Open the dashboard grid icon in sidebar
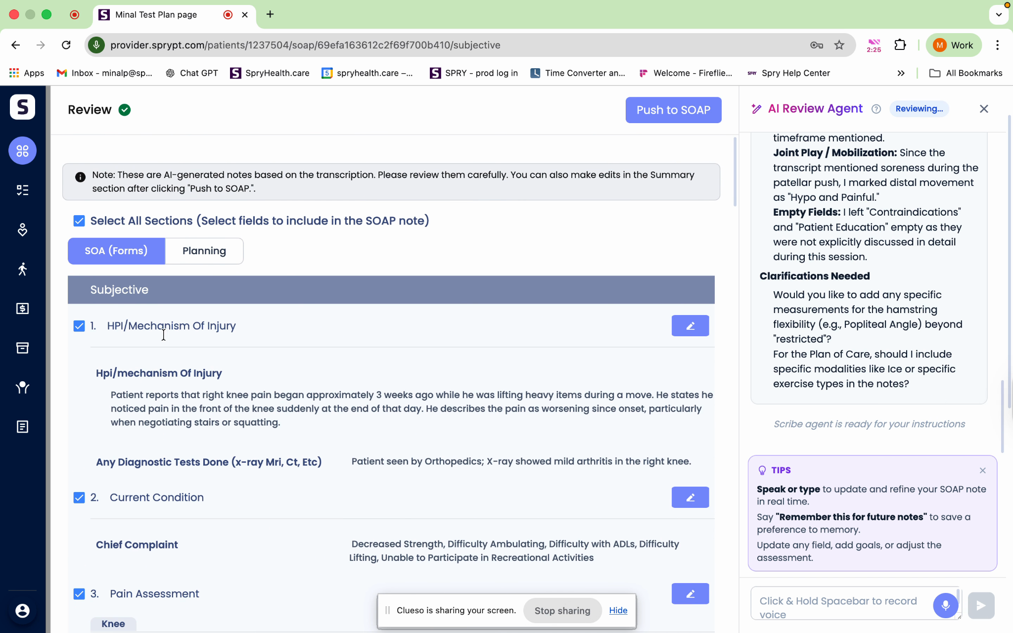The height and width of the screenshot is (633, 1013). coord(22,151)
